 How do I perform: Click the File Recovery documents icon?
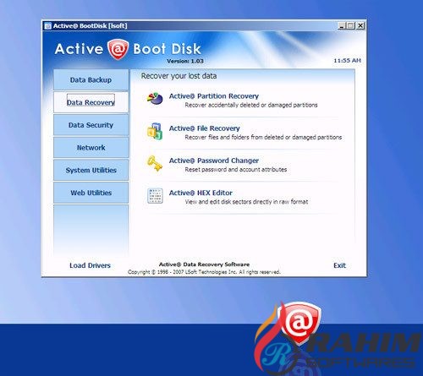tap(155, 131)
